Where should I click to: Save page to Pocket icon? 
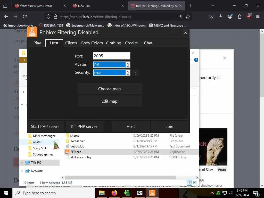(211, 16)
